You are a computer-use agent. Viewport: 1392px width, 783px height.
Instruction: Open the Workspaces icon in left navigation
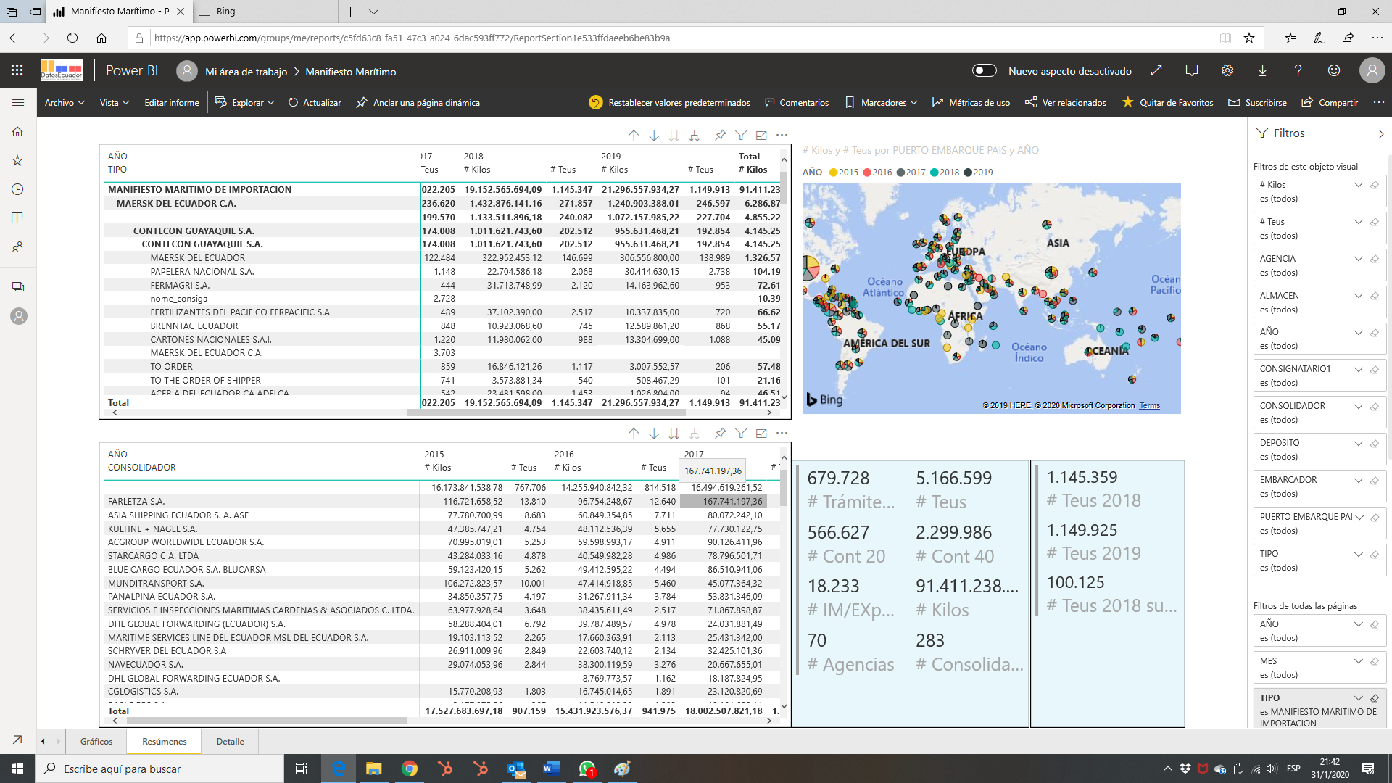[x=17, y=287]
